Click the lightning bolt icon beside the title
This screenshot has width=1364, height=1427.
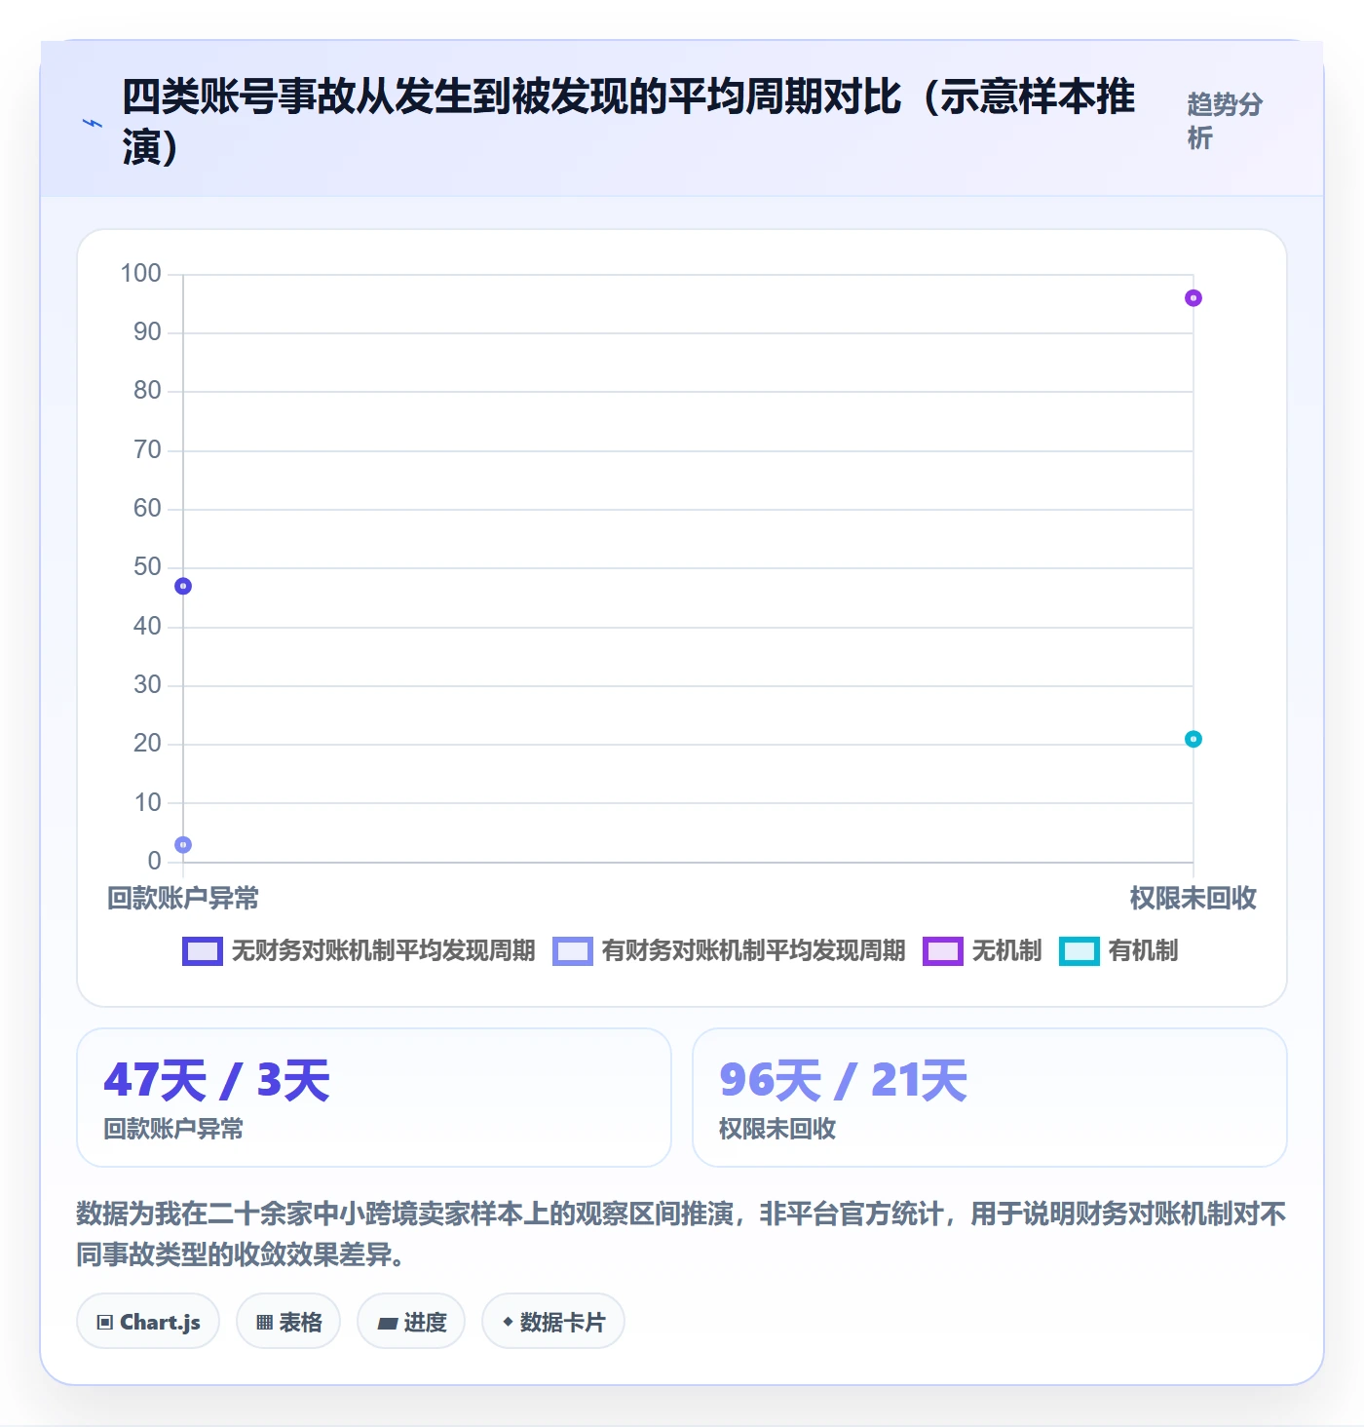[x=92, y=123]
